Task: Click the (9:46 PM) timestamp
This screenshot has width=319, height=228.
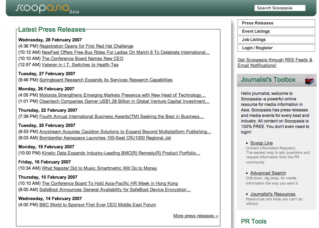Action: (x=28, y=80)
